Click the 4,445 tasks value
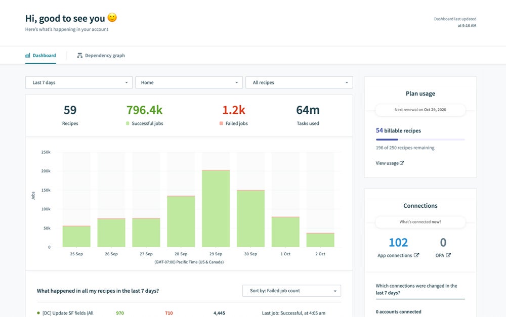The image size is (506, 317). coord(219,313)
